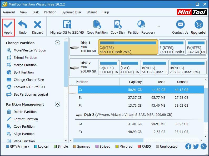The height and width of the screenshot is (156, 209).
Task: Choose Set Partition as Logical
Action: click(x=27, y=95)
